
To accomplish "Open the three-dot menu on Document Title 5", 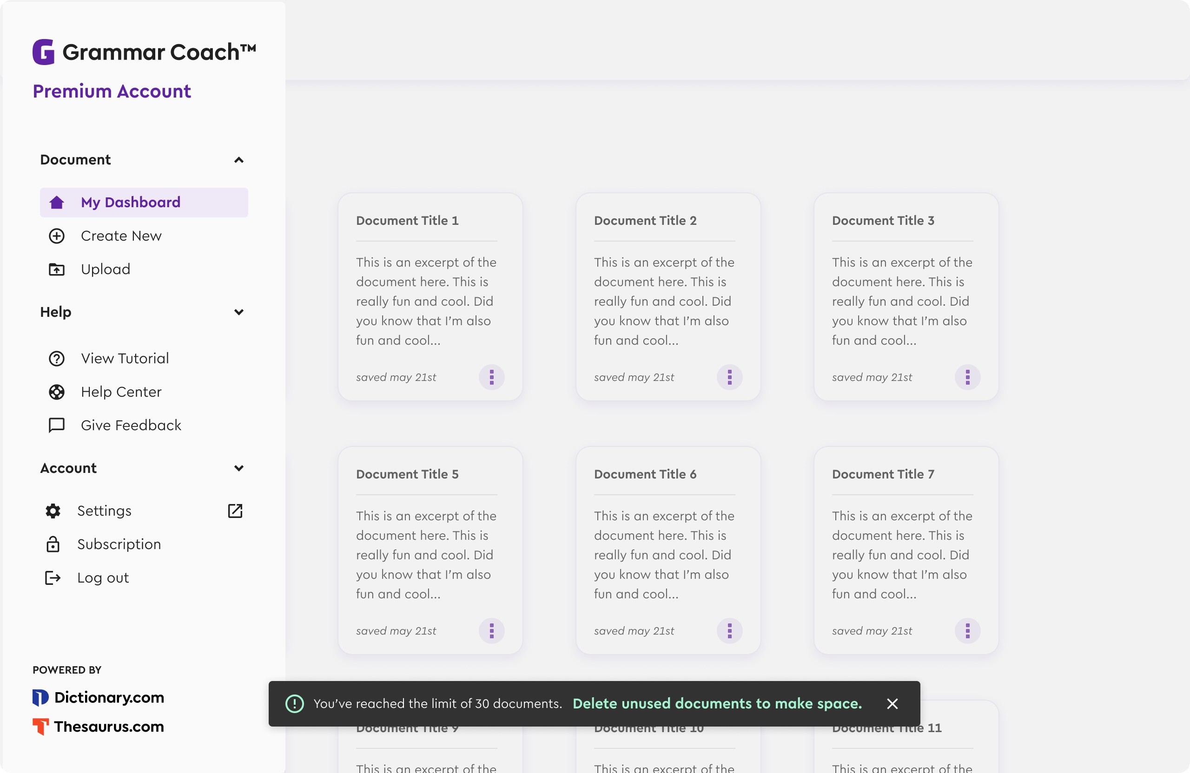I will (491, 631).
